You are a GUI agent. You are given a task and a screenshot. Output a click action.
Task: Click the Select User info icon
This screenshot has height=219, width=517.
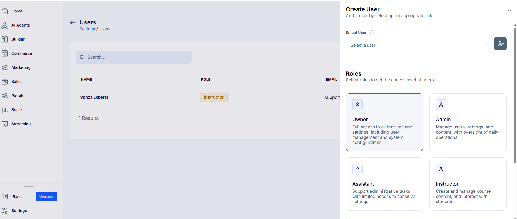pos(372,32)
